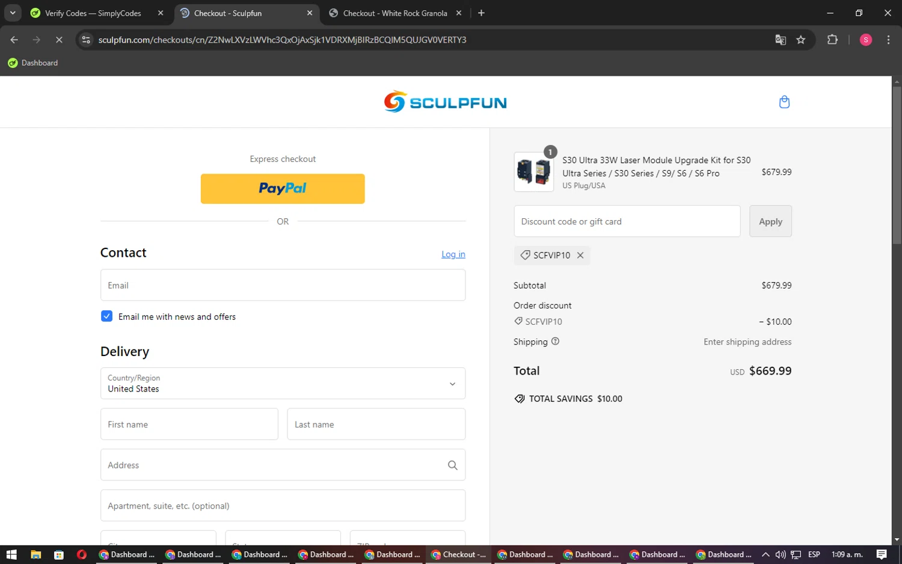902x564 pixels.
Task: Uncheck Email me with news and offers
Action: click(106, 316)
